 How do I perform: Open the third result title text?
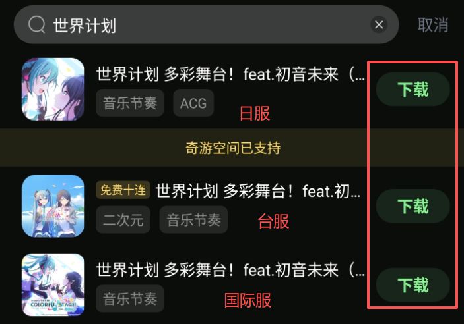pyautogui.click(x=231, y=269)
